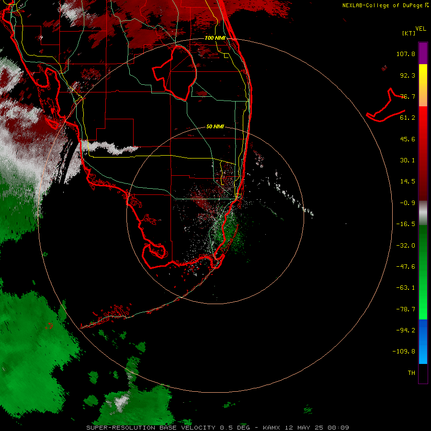The width and height of the screenshot is (431, 431).
Task: Click the radar product caption at bottom
Action: [x=218, y=428]
